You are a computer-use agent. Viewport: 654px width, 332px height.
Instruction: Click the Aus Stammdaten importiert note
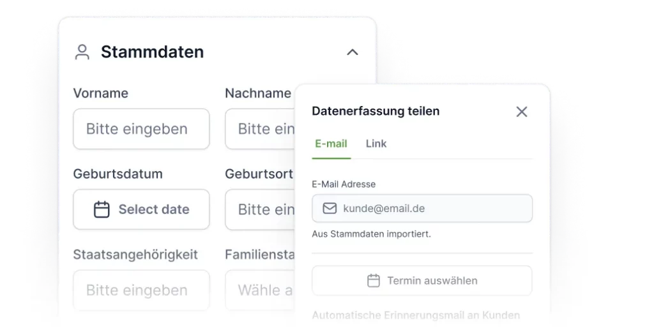pos(371,234)
